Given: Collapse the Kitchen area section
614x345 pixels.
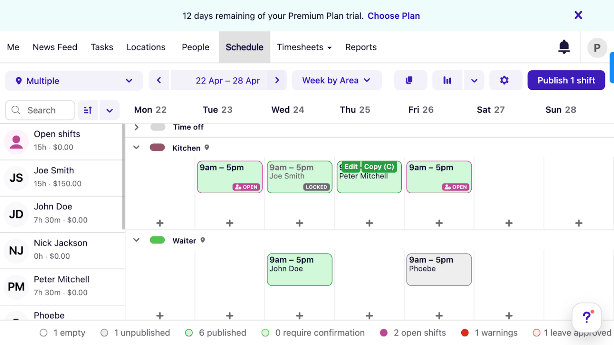Looking at the screenshot, I should (x=136, y=147).
